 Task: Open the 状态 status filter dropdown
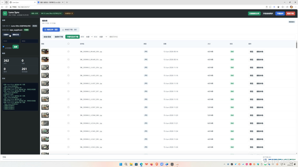[x=103, y=37]
